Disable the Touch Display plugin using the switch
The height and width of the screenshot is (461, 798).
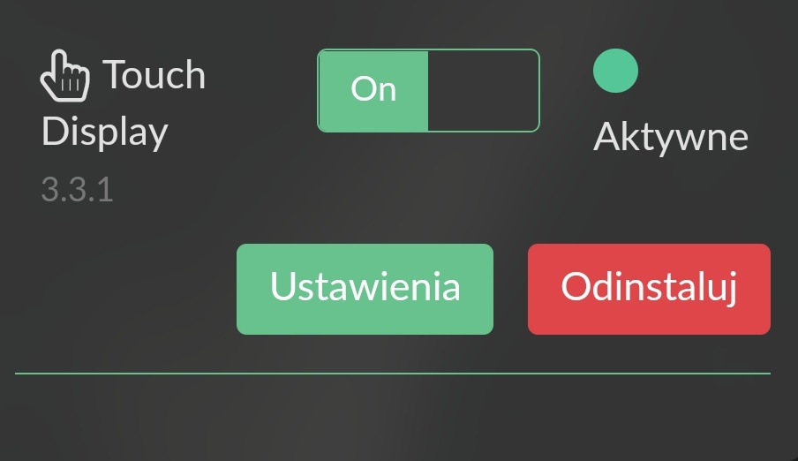[x=428, y=91]
